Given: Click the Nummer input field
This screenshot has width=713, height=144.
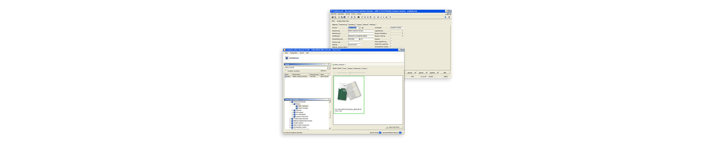Looking at the screenshot, I should (354, 28).
